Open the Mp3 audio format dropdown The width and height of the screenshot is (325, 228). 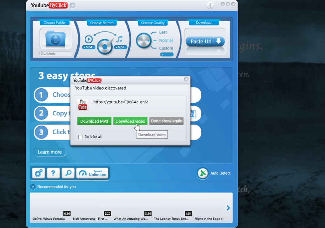click(x=121, y=47)
